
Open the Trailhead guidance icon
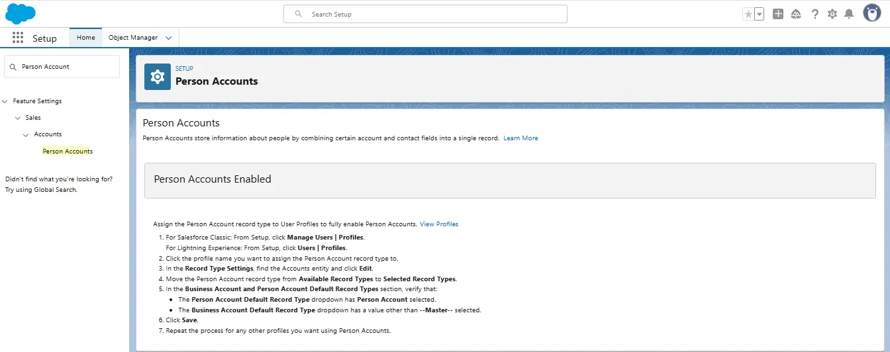pyautogui.click(x=796, y=14)
